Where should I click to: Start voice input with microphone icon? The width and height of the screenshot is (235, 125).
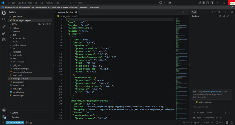tap(225, 112)
